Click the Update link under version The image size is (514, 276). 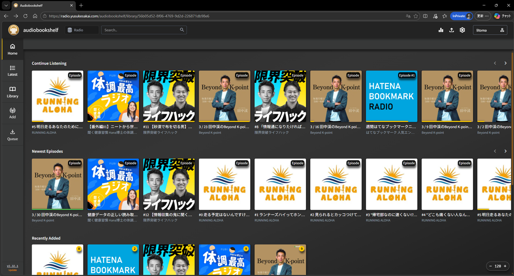click(x=12, y=270)
